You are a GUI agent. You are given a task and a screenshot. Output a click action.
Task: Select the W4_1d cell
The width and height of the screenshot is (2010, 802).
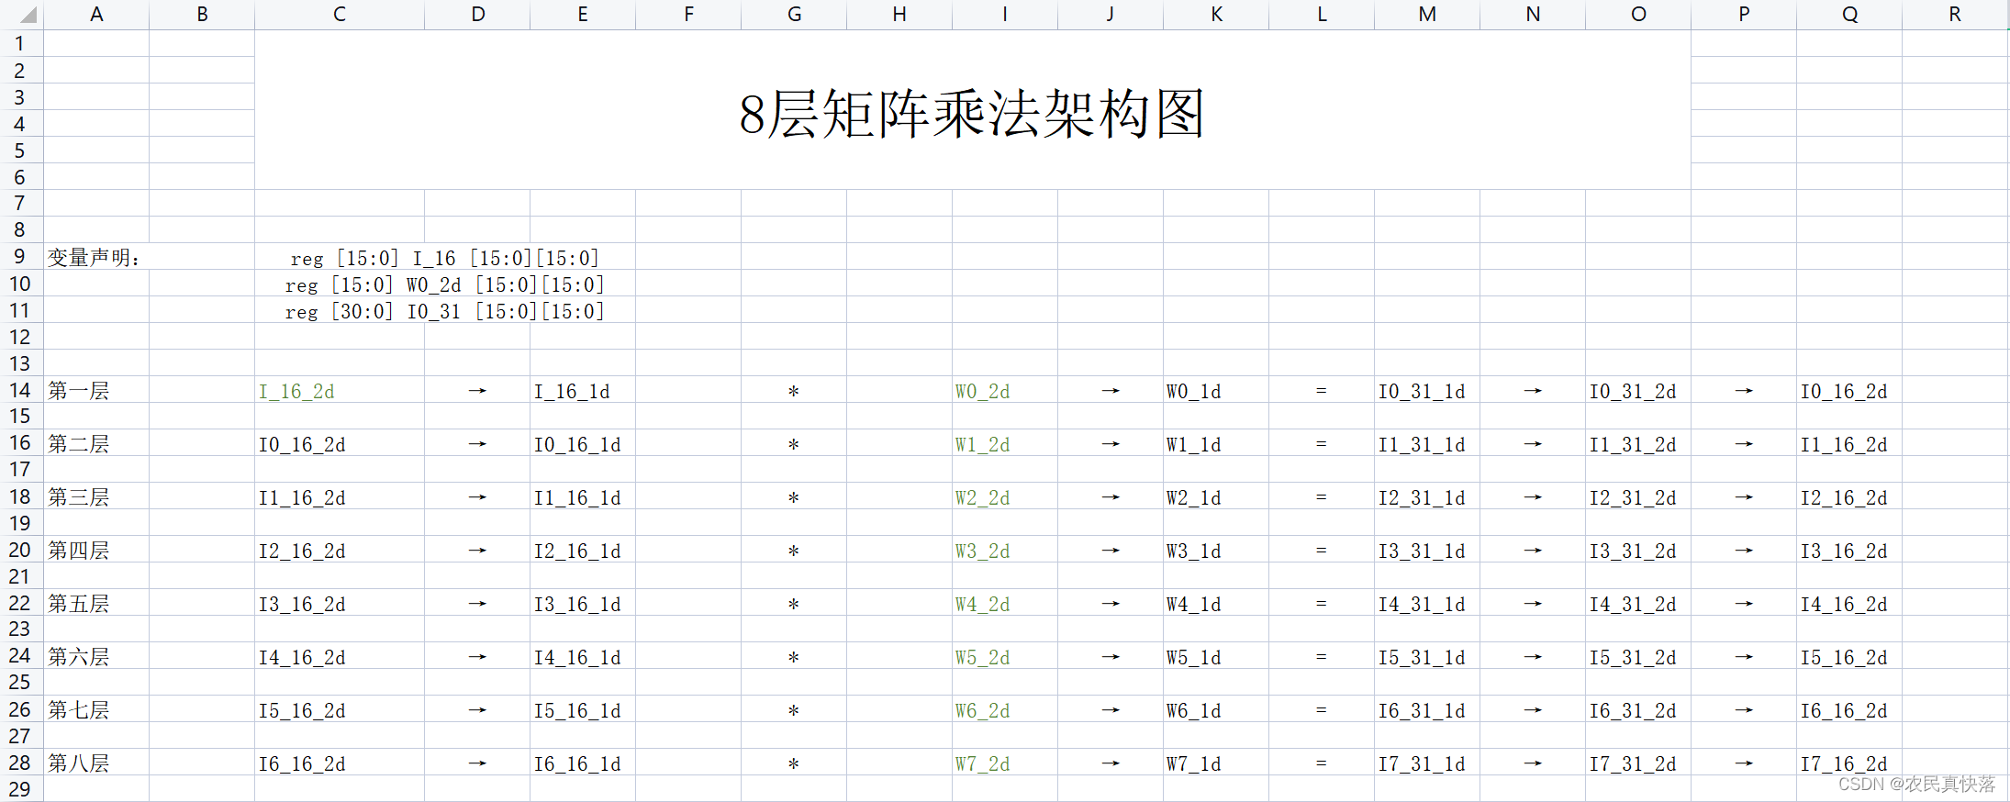click(1193, 605)
